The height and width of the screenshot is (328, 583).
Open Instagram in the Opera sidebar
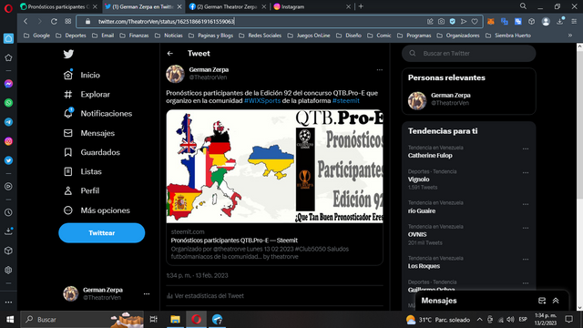(8, 141)
